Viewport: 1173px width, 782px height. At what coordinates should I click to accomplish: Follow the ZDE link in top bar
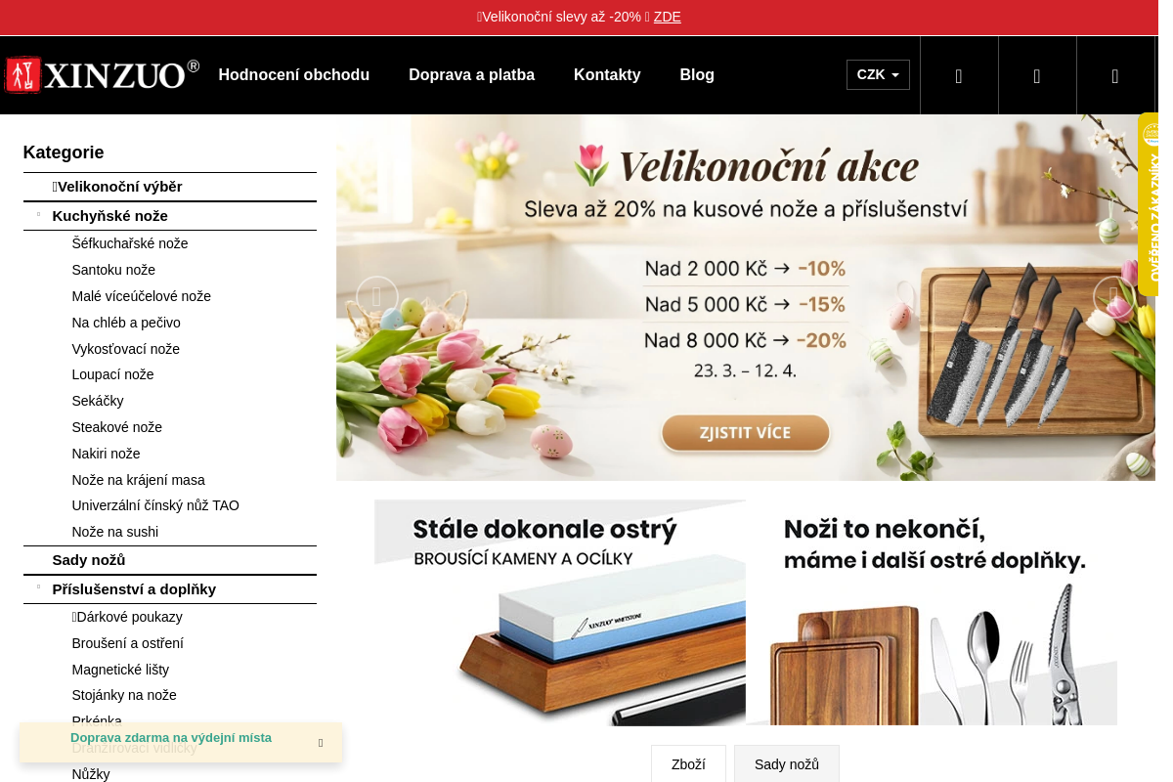[667, 17]
